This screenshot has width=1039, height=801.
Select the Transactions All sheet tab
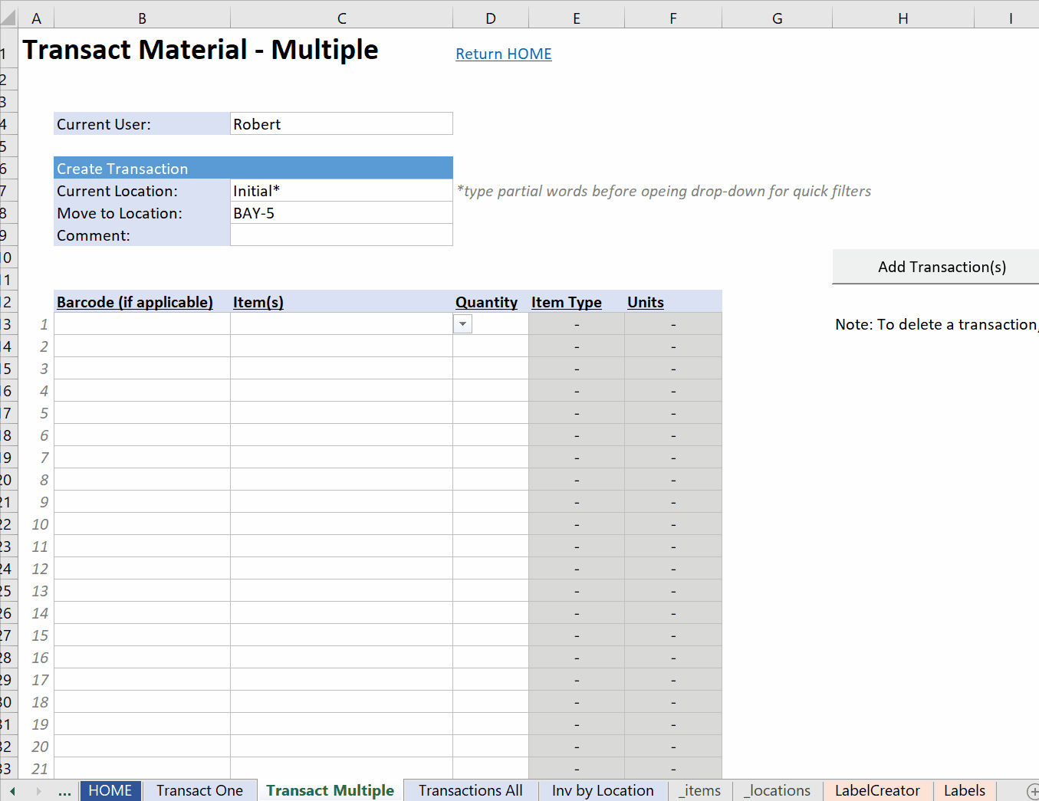470,790
